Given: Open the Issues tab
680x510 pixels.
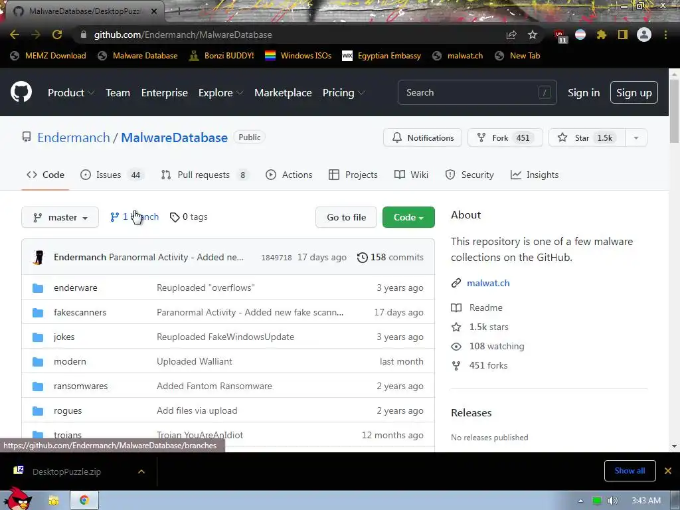Looking at the screenshot, I should tap(113, 175).
